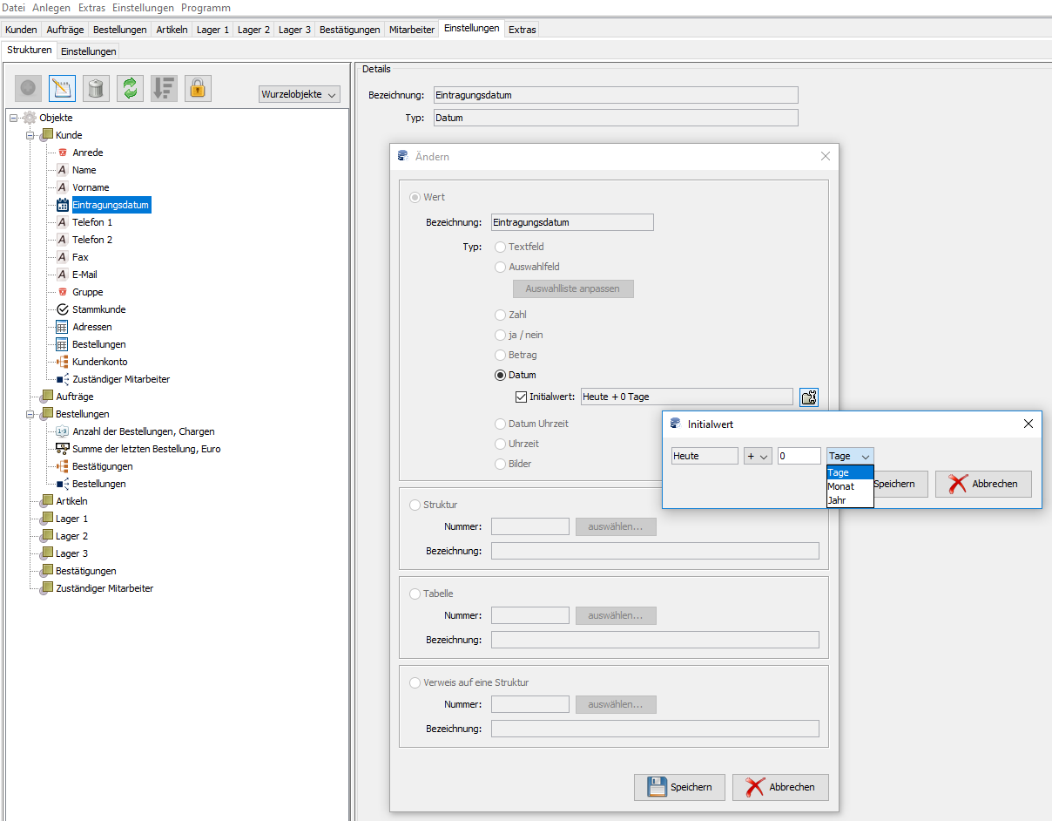Image resolution: width=1052 pixels, height=821 pixels.
Task: Switch to the Lager 2 tab
Action: [254, 30]
